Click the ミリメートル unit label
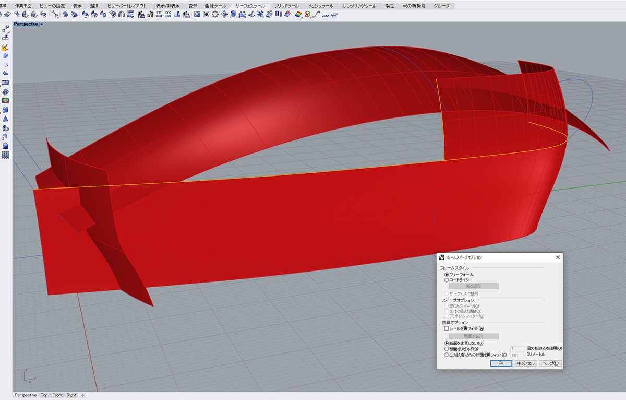The height and width of the screenshot is (400, 626). click(536, 355)
